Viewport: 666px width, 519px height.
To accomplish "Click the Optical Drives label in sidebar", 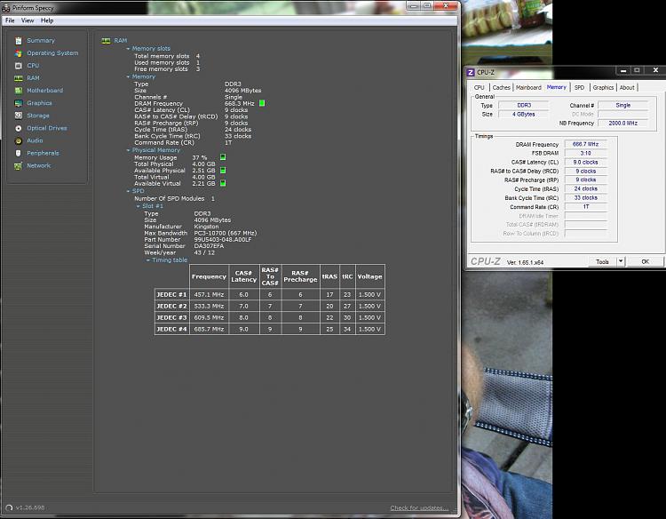I will (47, 128).
